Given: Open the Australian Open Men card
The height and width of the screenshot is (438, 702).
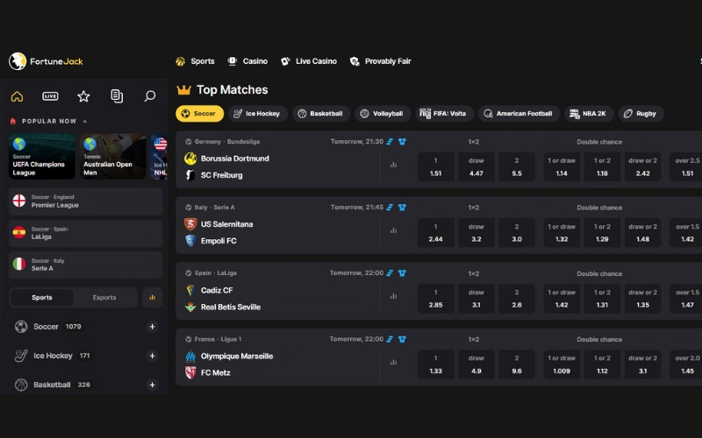Looking at the screenshot, I should pyautogui.click(x=113, y=157).
